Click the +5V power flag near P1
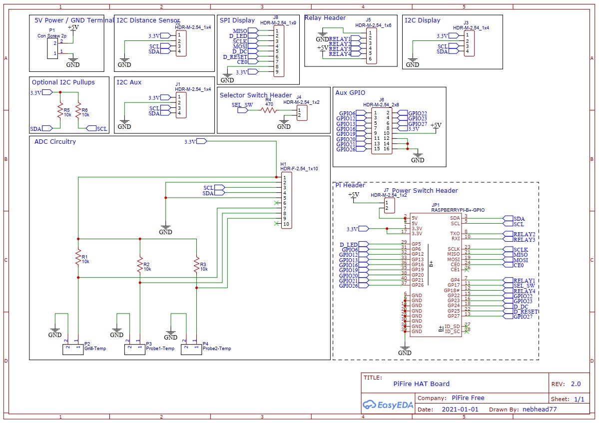The height and width of the screenshot is (423, 599). tap(73, 27)
